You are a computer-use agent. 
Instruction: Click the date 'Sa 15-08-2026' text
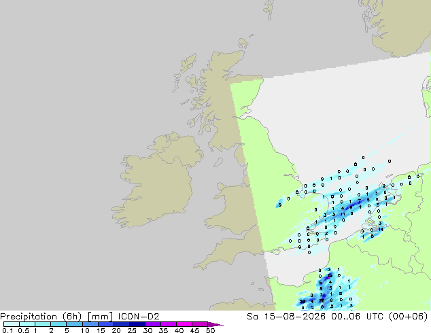(286, 317)
